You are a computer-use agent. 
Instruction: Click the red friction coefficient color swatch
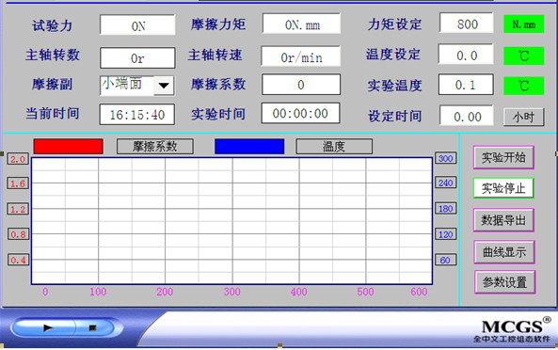click(69, 147)
